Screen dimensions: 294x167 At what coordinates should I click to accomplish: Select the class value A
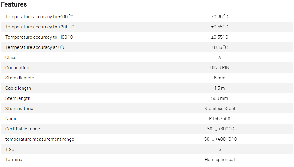220,58
